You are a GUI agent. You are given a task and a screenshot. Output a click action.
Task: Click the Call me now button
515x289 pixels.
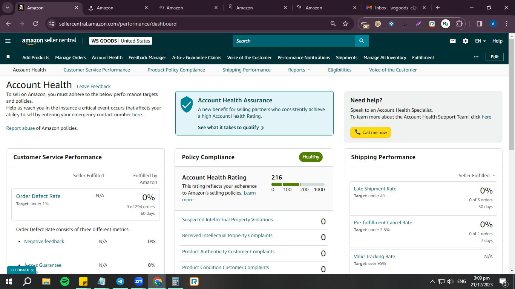pyautogui.click(x=371, y=132)
